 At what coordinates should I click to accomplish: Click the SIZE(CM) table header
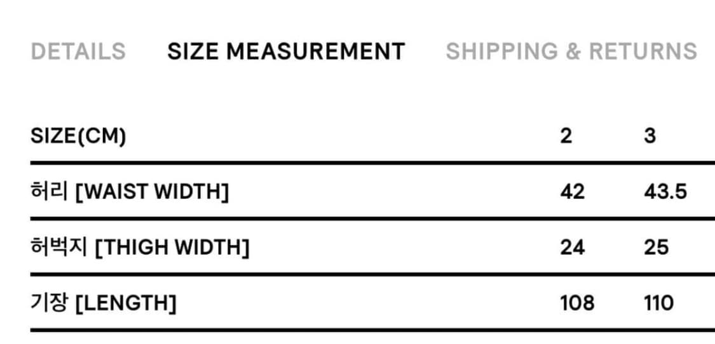click(x=78, y=136)
